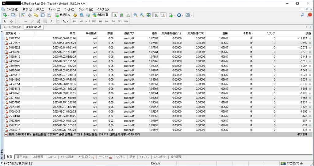Click the tile windows grid icon
The height and width of the screenshot is (166, 314).
(148, 15)
